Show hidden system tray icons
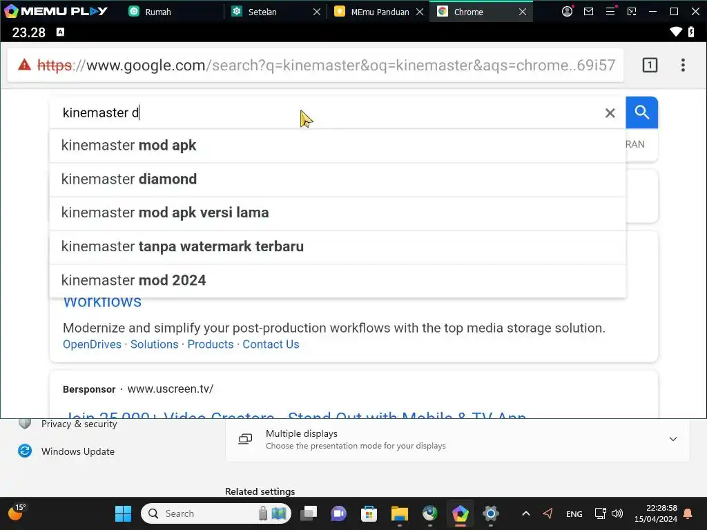 525,513
